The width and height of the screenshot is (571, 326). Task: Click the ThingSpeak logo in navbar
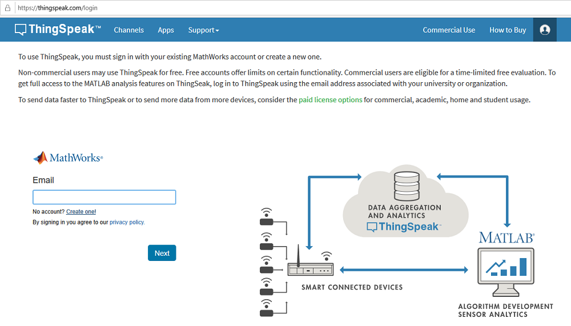click(x=58, y=30)
